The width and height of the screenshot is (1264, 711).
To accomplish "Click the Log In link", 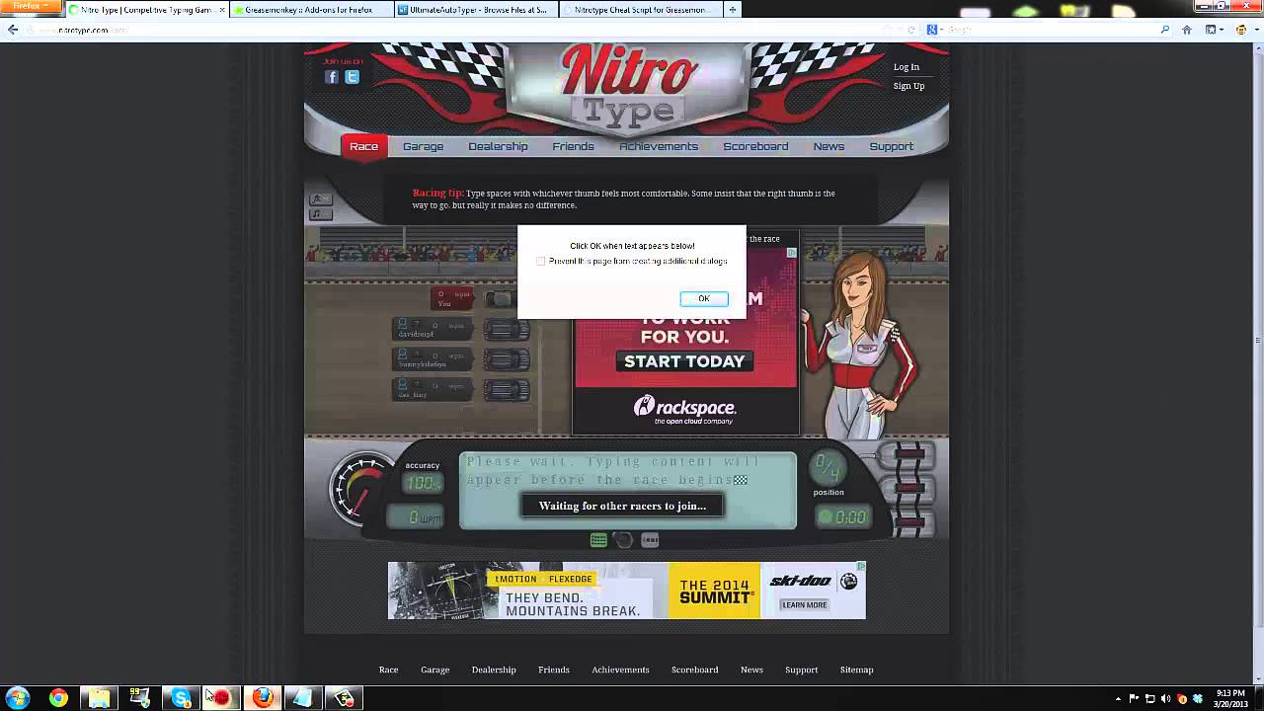I will [907, 67].
